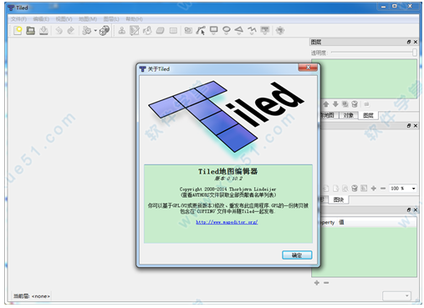Click the 值 column header in the properties panel
Image resolution: width=424 pixels, height=308 pixels.
click(341, 222)
